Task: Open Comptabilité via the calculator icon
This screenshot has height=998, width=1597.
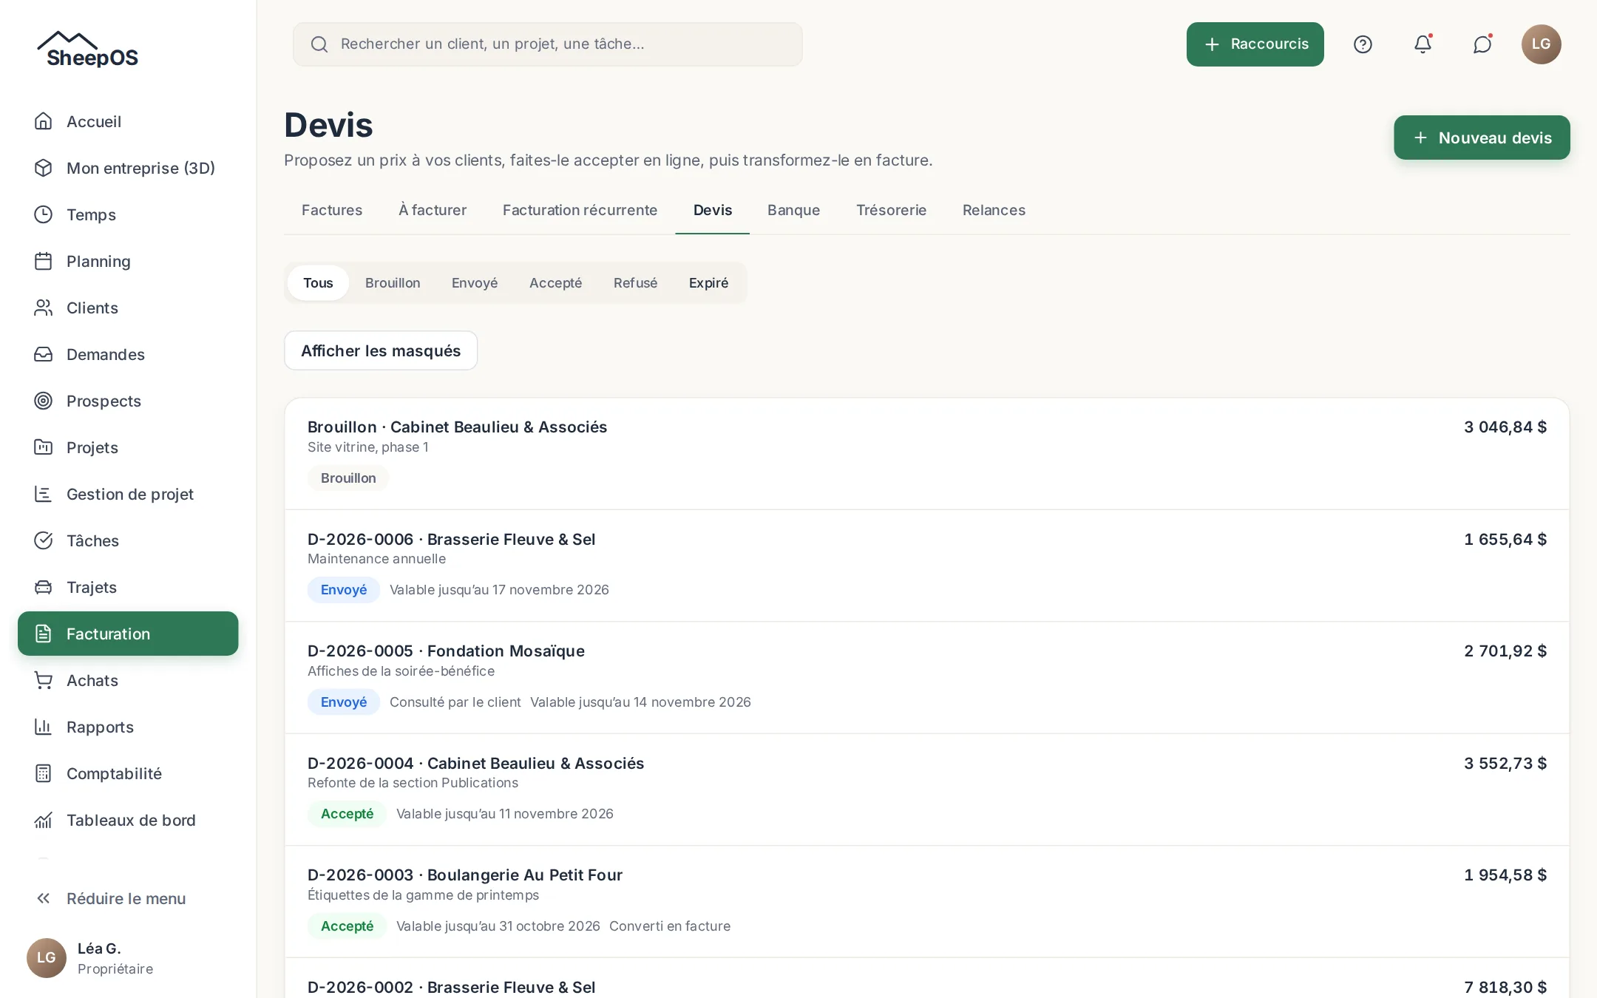Action: pos(44,773)
